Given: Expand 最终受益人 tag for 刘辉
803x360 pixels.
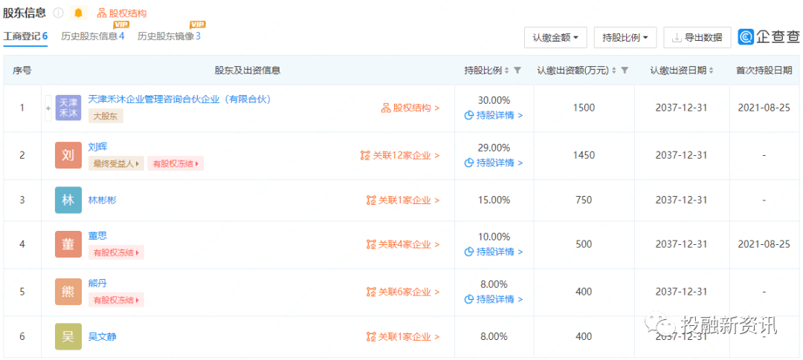Looking at the screenshot, I should click(x=116, y=163).
